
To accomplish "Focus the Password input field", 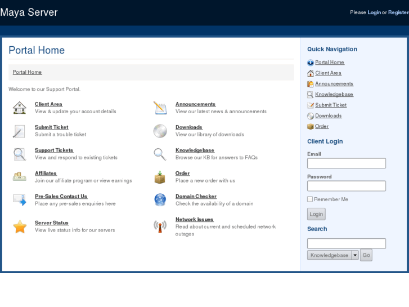I will point(347,186).
